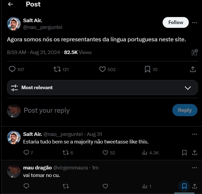Image resolution: width=202 pixels, height=194 pixels.
Task: Repost Salt Air.'s reply with 6 reposts
Action: click(x=66, y=153)
